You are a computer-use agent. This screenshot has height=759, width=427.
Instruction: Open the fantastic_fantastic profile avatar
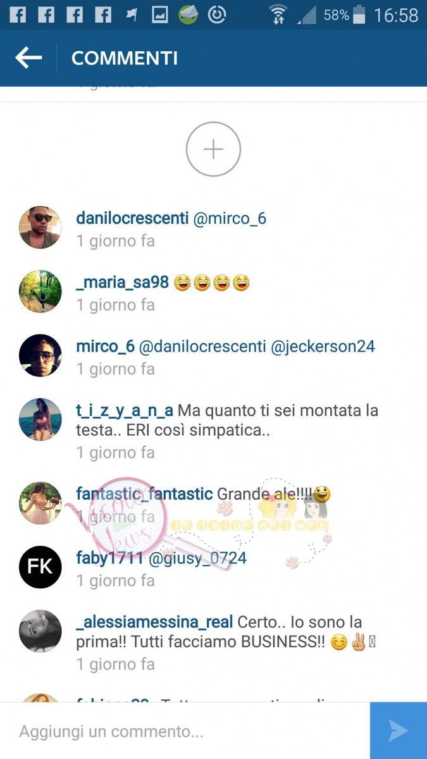[x=40, y=503]
